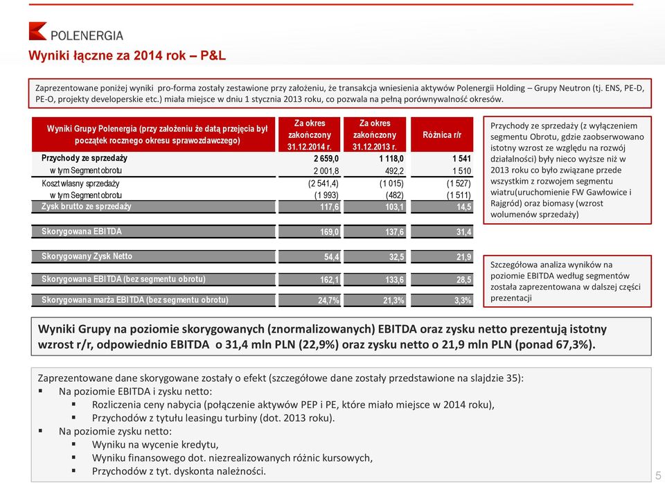665x483 pixels.
Task: Click bullet 'Rozliczenia ceny nabycia'
Action: pyautogui.click(x=293, y=405)
